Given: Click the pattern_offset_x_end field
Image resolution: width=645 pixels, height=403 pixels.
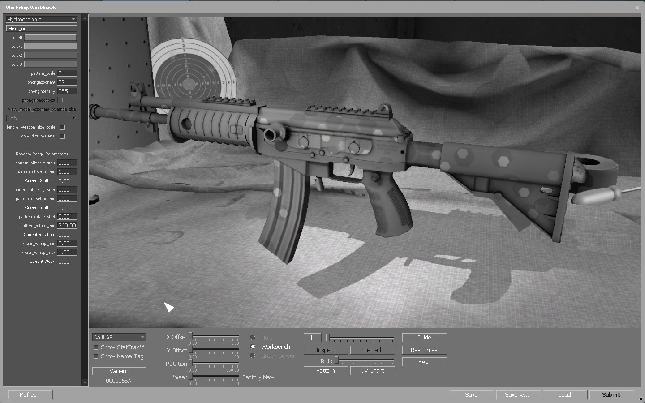Looking at the screenshot, I should tap(67, 172).
